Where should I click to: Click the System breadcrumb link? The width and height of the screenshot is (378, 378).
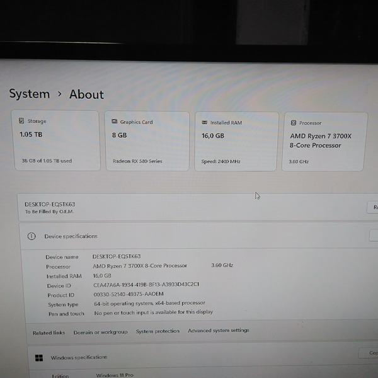pyautogui.click(x=30, y=94)
